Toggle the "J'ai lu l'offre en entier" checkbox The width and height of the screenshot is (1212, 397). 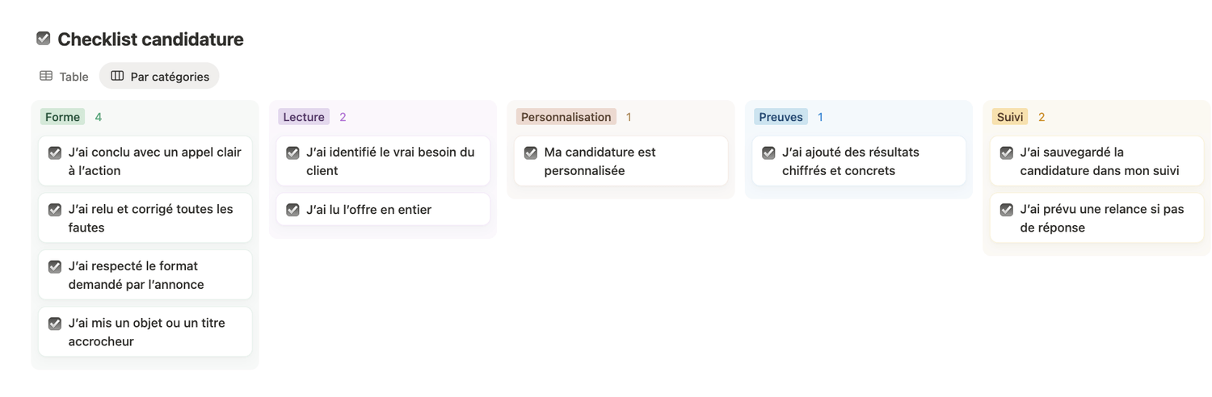[x=292, y=210]
